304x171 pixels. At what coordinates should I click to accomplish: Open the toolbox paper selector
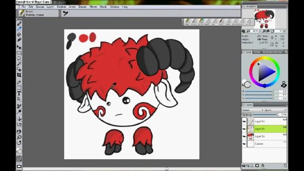click(x=19, y=159)
